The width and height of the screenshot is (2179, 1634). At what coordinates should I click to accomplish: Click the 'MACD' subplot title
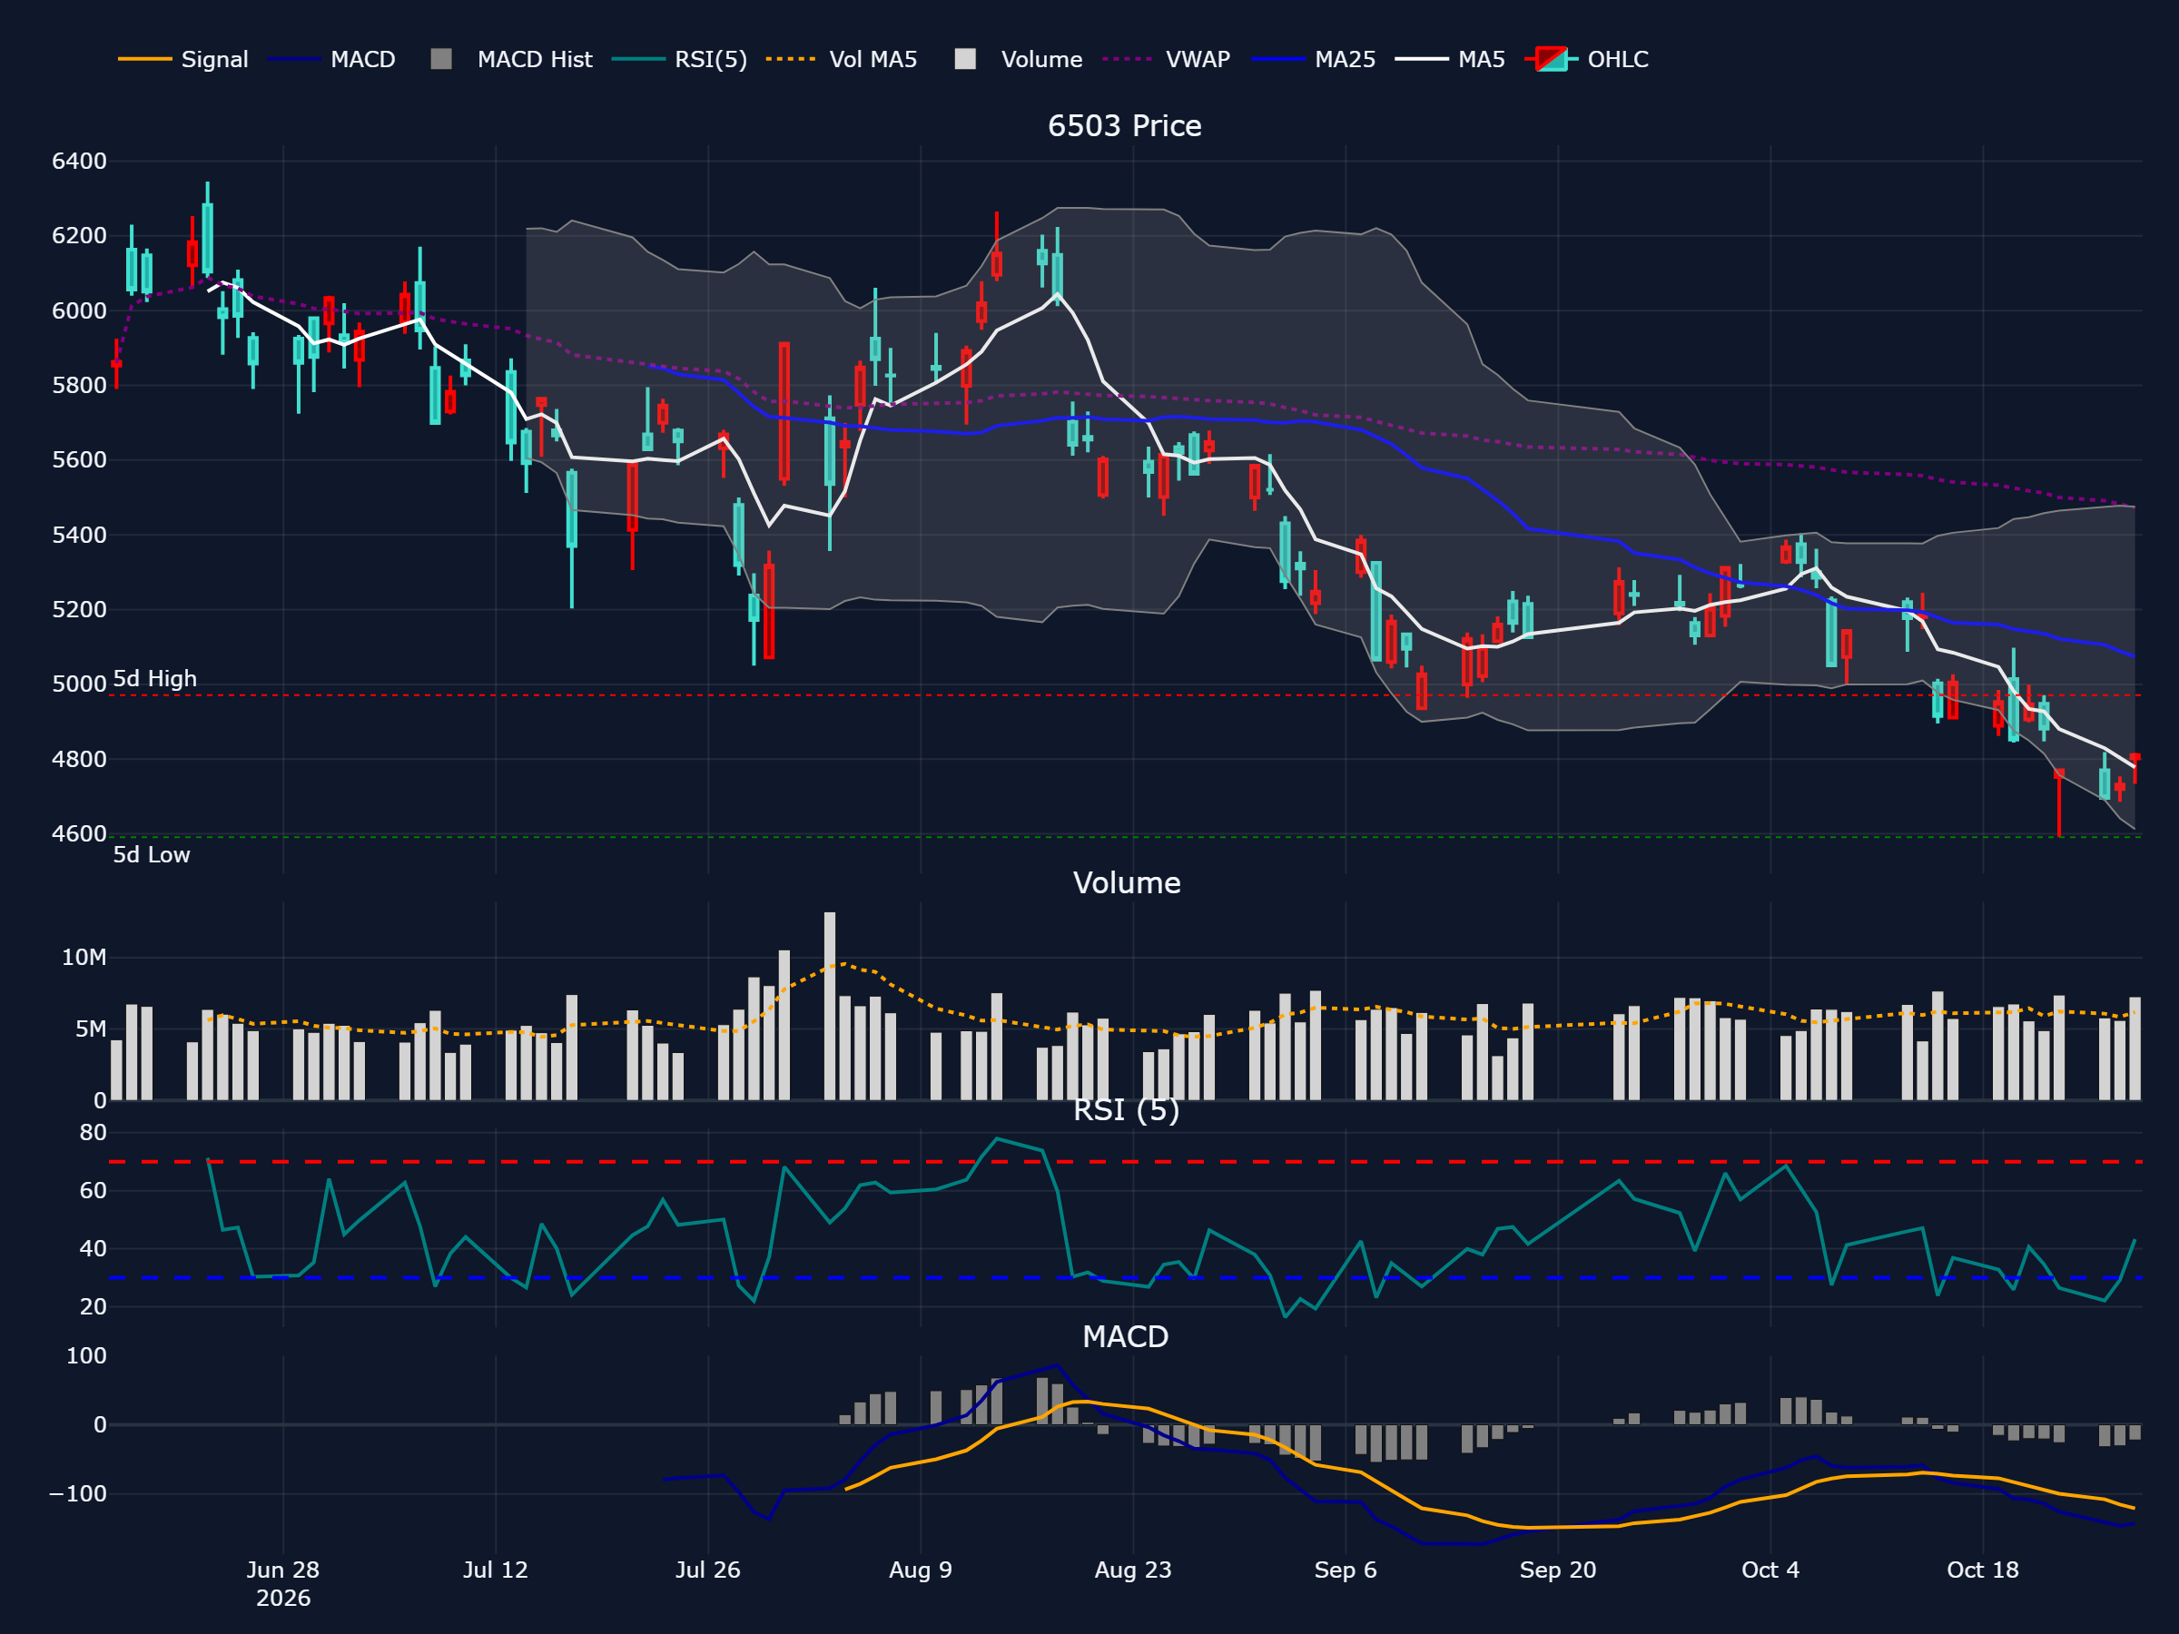(x=1126, y=1336)
